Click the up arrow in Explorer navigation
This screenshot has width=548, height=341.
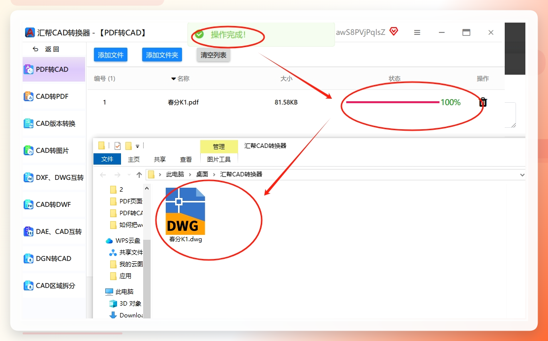(139, 174)
